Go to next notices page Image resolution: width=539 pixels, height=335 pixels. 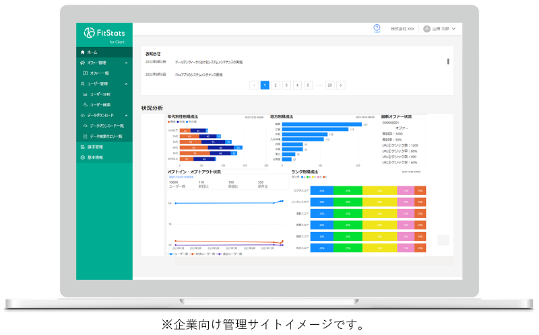coord(341,85)
